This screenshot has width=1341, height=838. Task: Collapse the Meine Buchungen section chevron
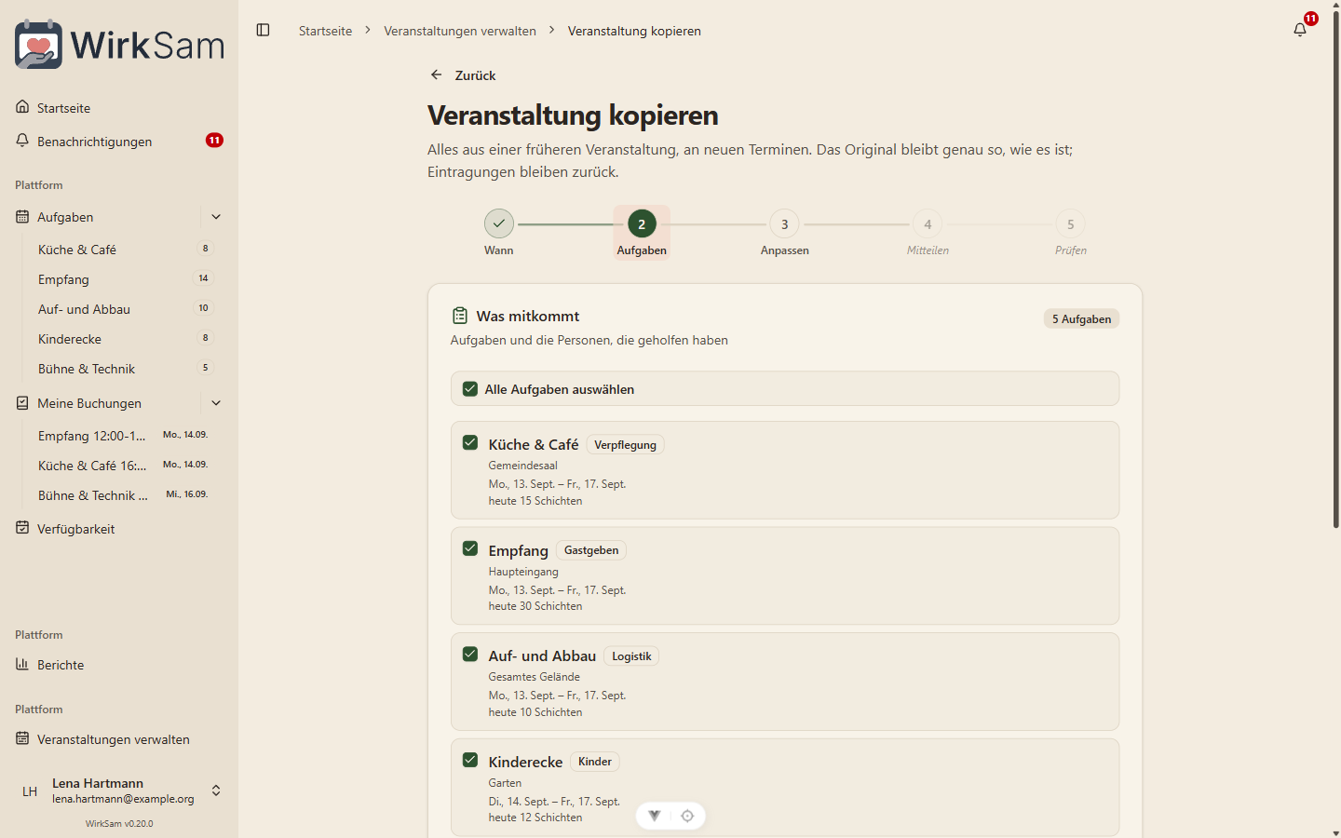[216, 403]
